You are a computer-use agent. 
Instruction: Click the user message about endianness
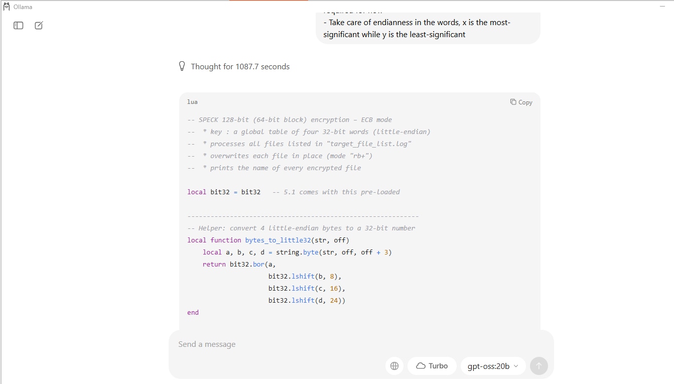tap(428, 29)
